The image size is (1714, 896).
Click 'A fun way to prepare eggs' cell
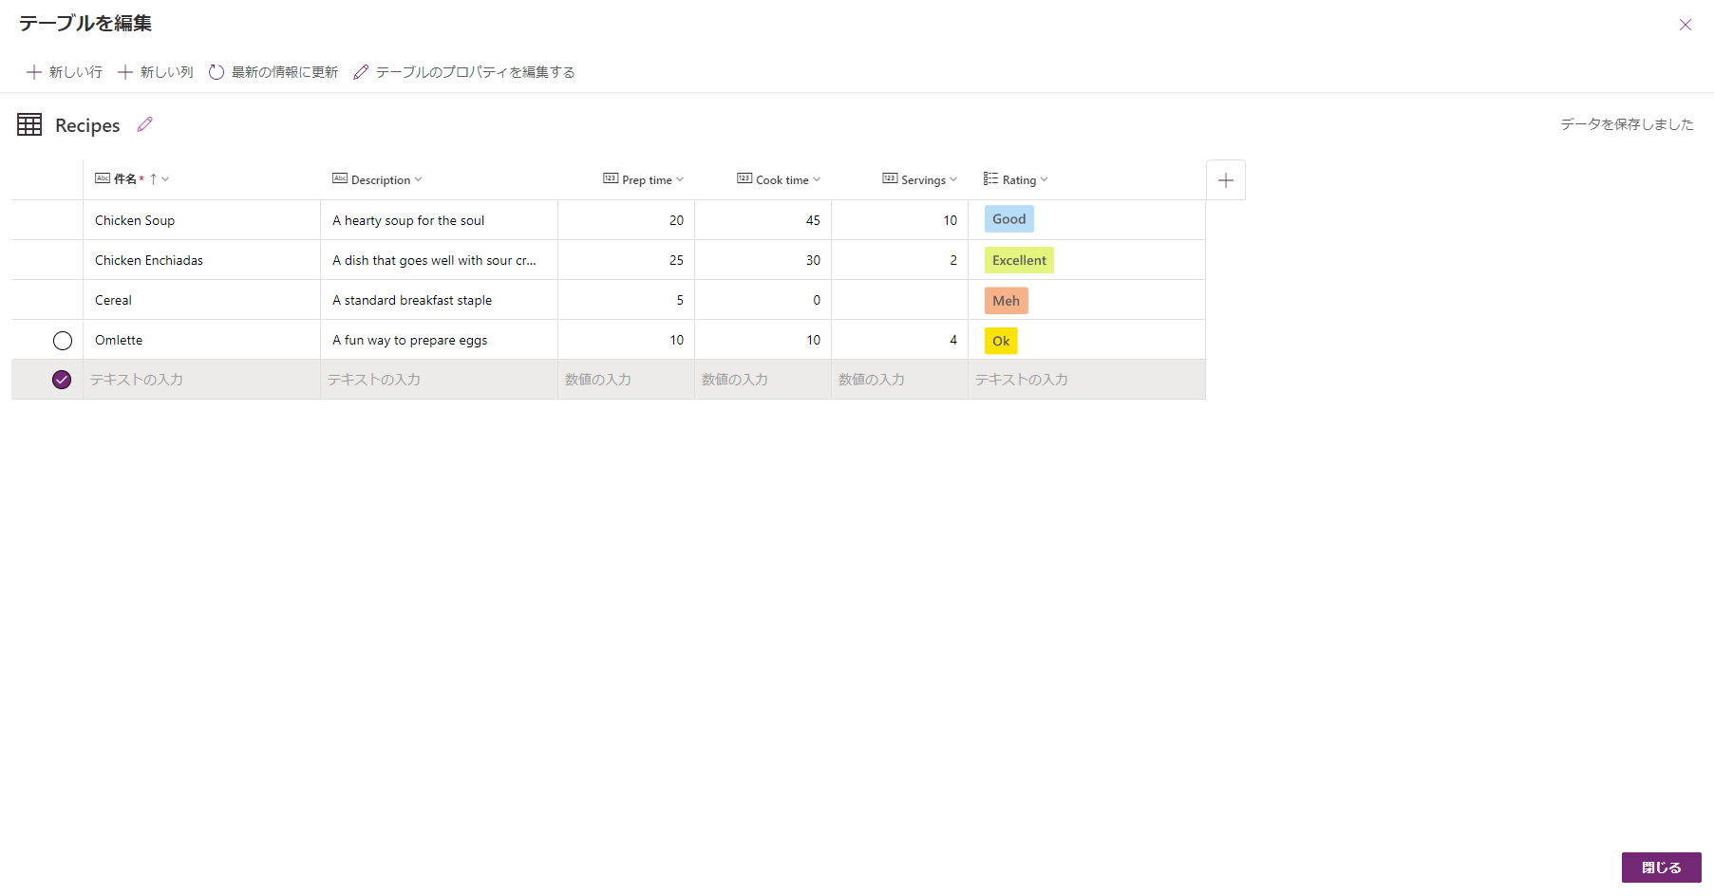[439, 340]
